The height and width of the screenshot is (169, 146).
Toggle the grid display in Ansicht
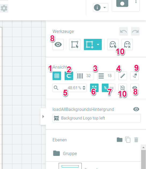click(x=57, y=76)
